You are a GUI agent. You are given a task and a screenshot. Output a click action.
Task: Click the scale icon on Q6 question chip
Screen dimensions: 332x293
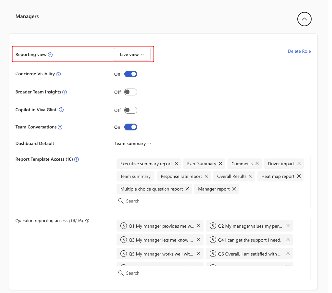pyautogui.click(x=213, y=253)
